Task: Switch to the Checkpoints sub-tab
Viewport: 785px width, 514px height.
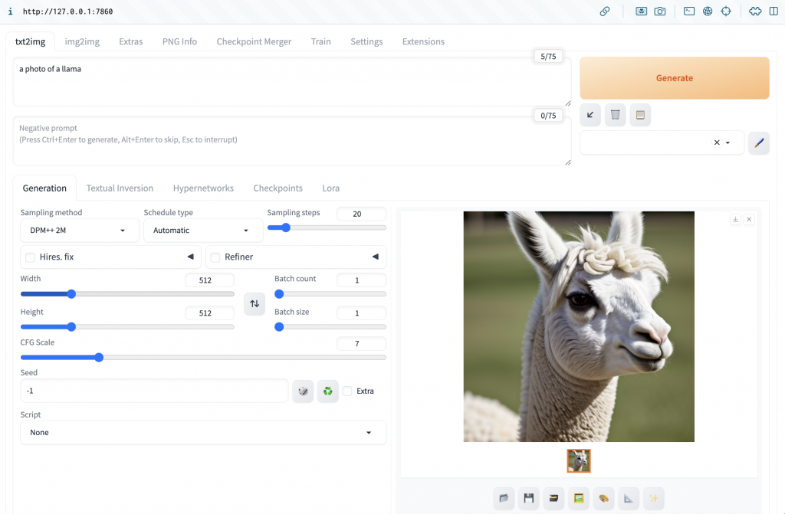Action: [x=278, y=188]
